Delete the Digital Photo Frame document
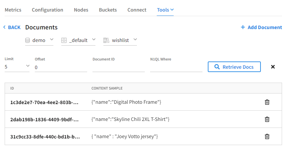This screenshot has width=289, height=153. pos(267,102)
